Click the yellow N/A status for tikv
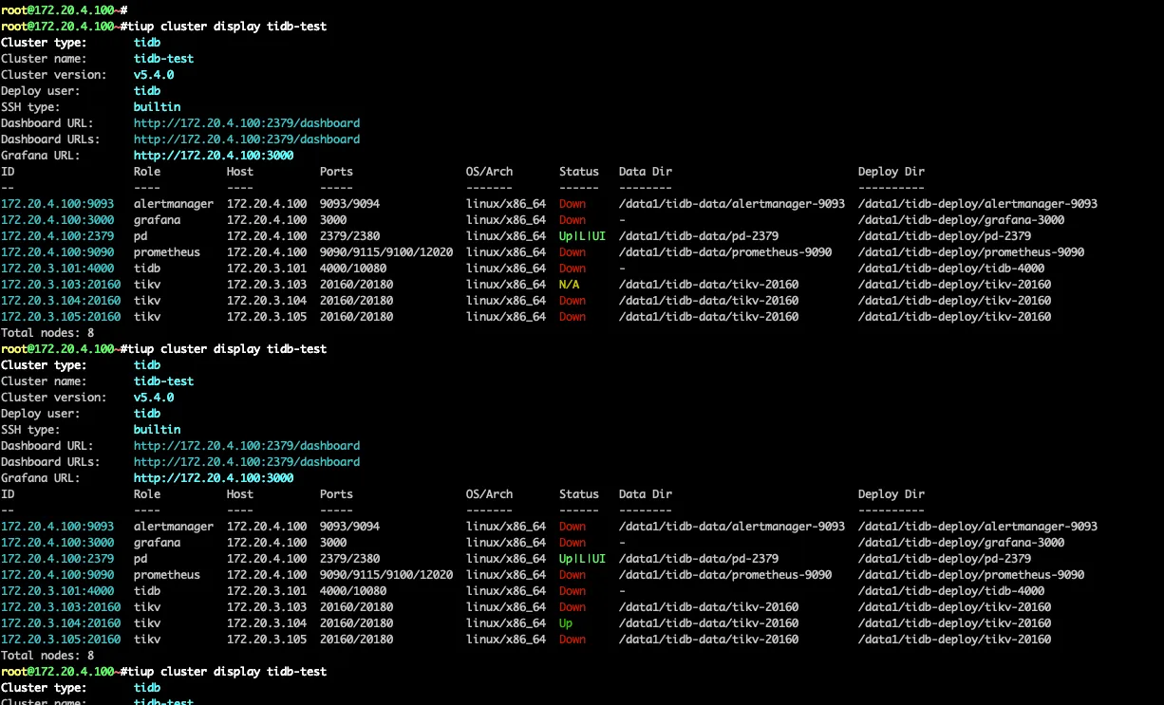Image resolution: width=1164 pixels, height=705 pixels. coord(570,285)
